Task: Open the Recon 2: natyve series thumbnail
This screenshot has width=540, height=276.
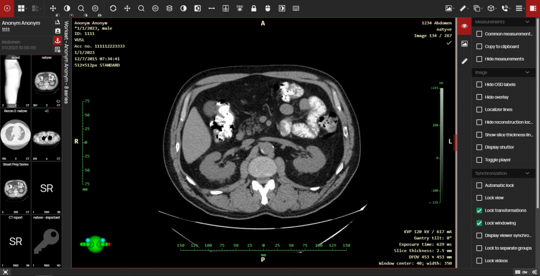Action: coord(15,133)
